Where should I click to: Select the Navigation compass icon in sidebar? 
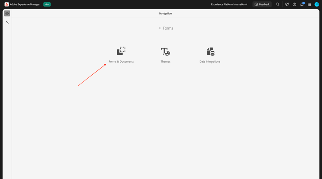[x=7, y=13]
